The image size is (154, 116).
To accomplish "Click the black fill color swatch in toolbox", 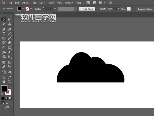I will click(4, 89).
